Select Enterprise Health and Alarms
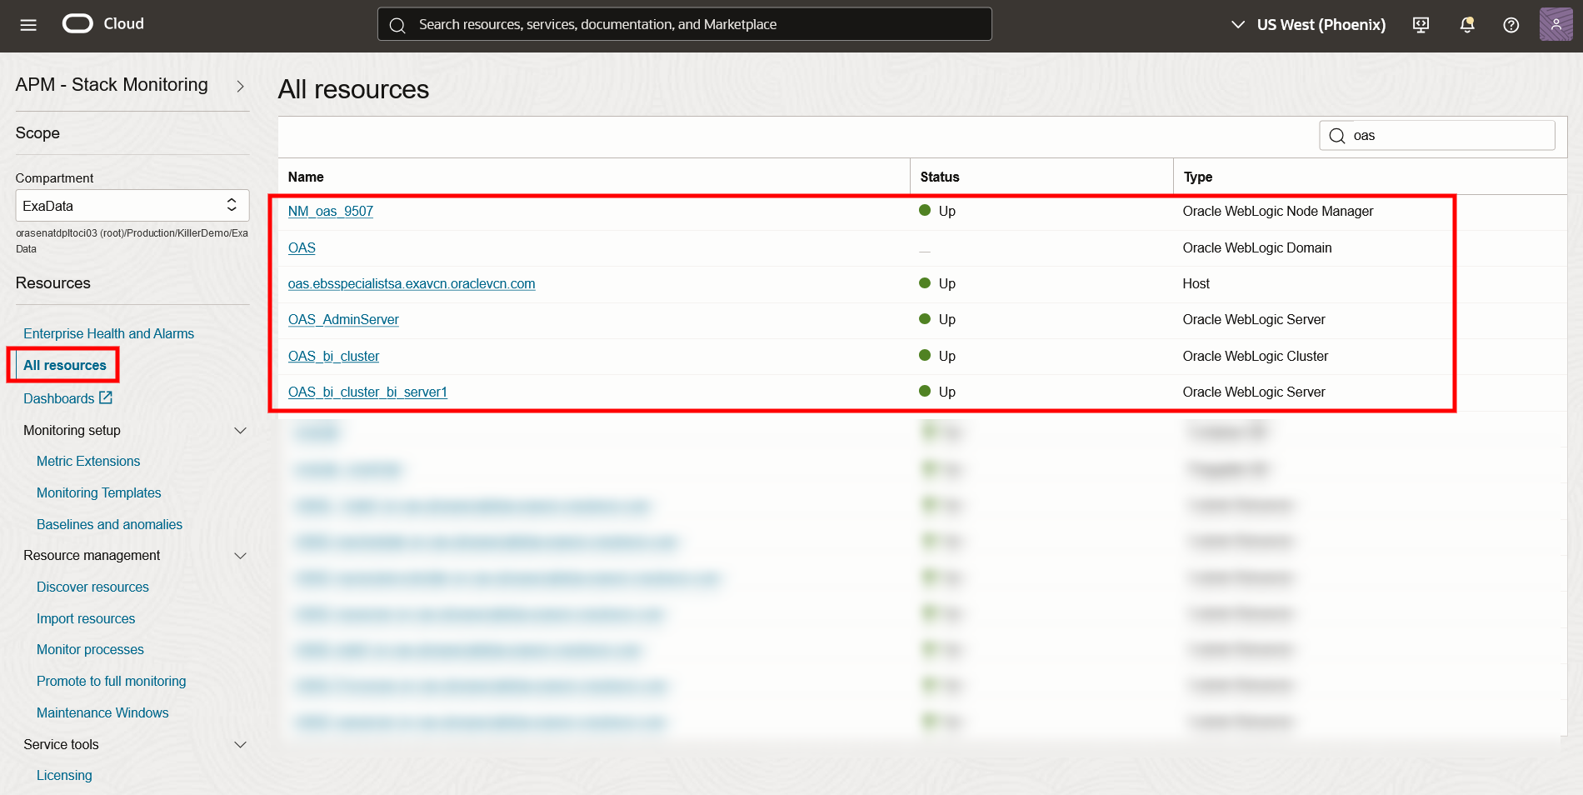This screenshot has height=795, width=1583. click(x=108, y=333)
